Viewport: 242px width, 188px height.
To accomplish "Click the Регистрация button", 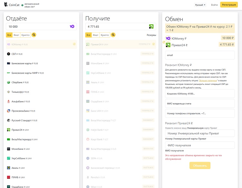I will pyautogui.click(x=229, y=5).
